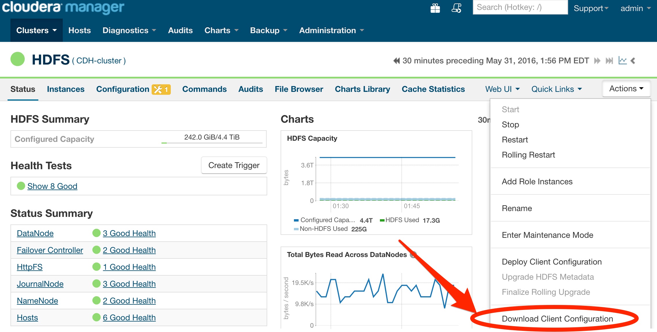Screen dimensions: 657x332
Task: Open the NameNode link
Action: coord(37,301)
